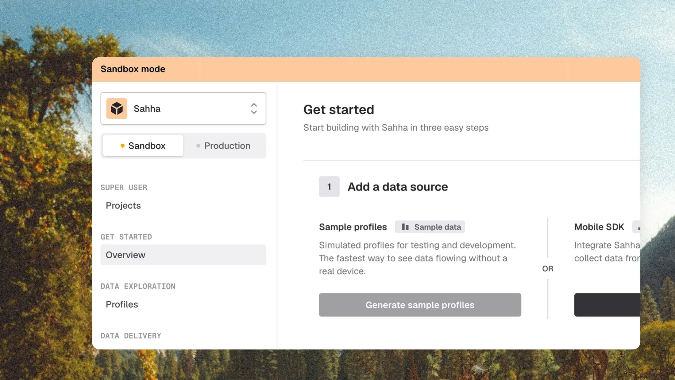
Task: Switch to Sandbox environment
Action: point(143,145)
